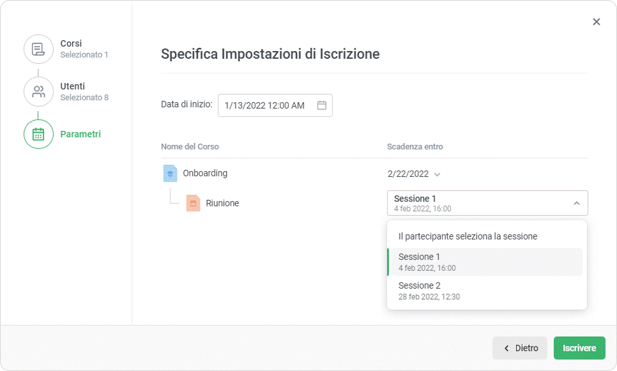Close the enrollment dialog with the X
Viewport: 617px width, 371px height.
point(597,22)
